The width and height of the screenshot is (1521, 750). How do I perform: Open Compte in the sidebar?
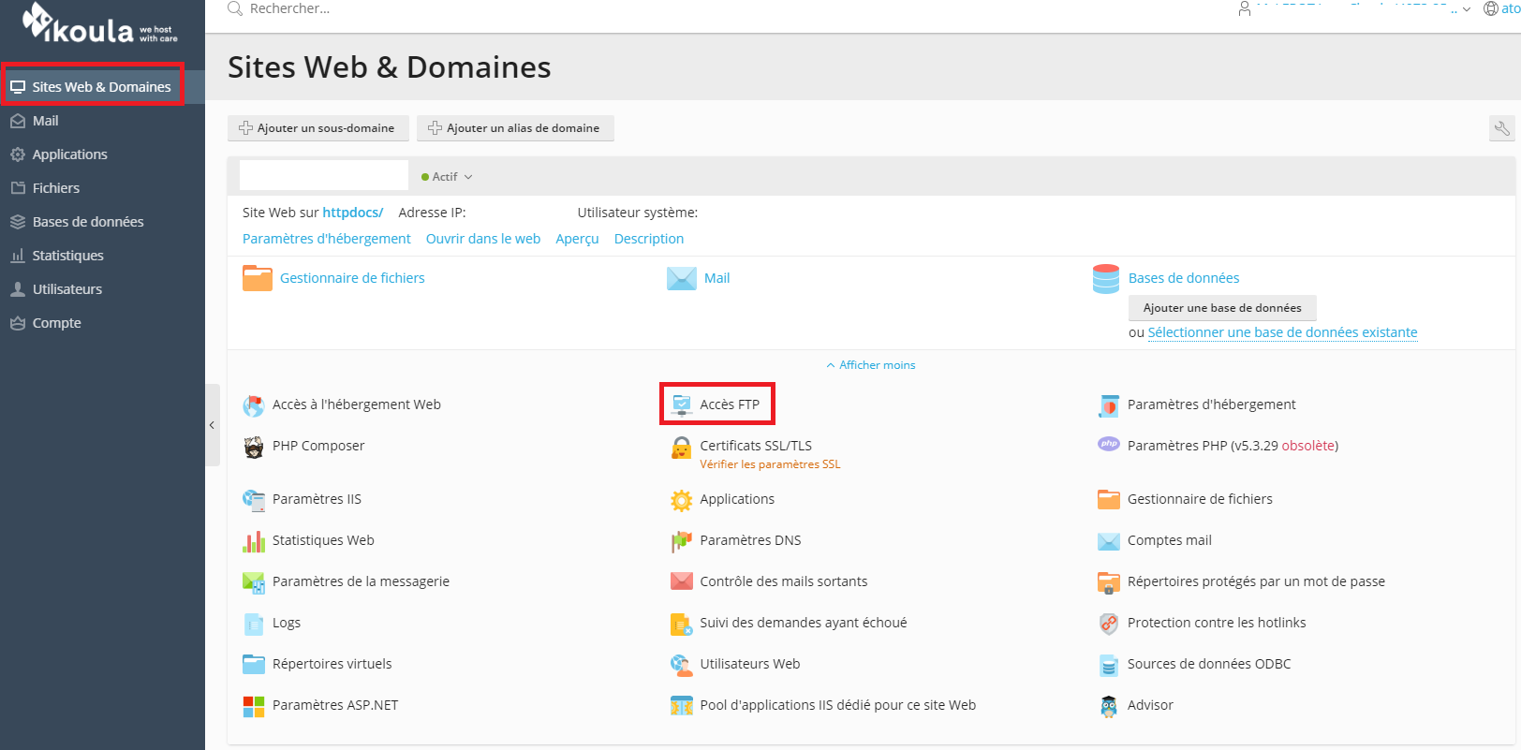(102, 323)
